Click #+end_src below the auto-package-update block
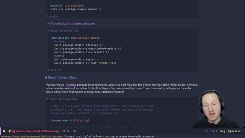This screenshot has width=245, height=138. 54,70
